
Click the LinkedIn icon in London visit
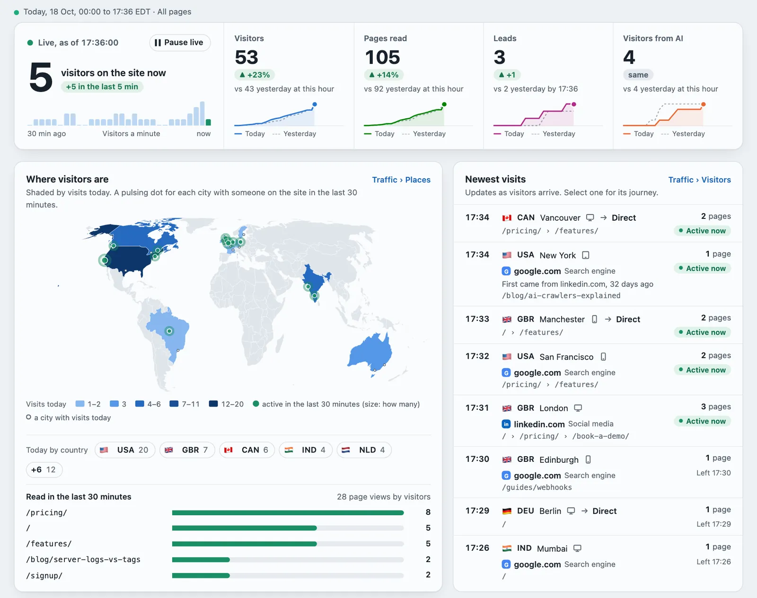pyautogui.click(x=506, y=424)
